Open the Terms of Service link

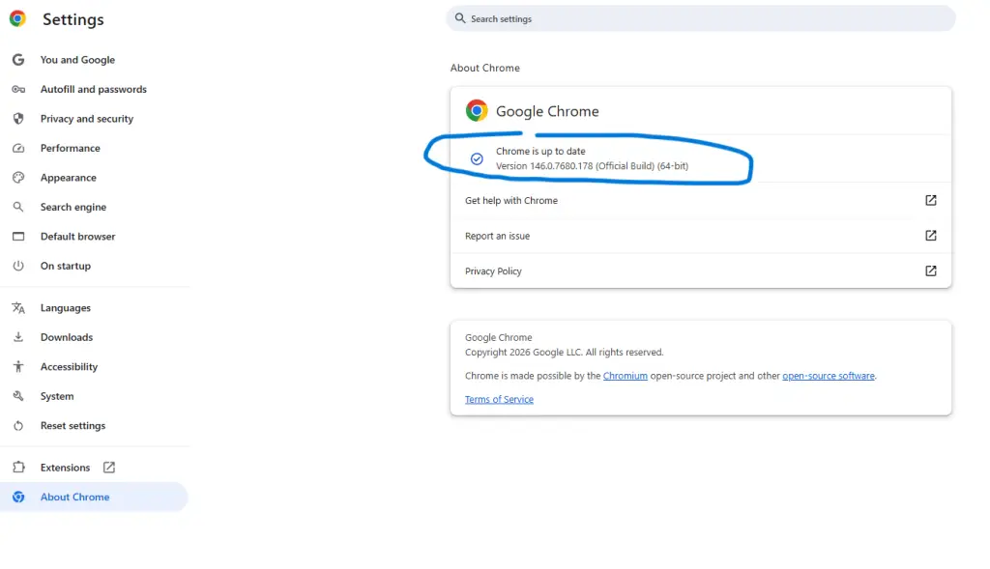pos(499,399)
